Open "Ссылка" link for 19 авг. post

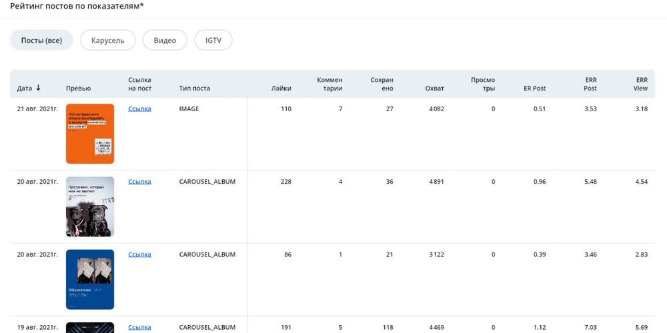[139, 328]
